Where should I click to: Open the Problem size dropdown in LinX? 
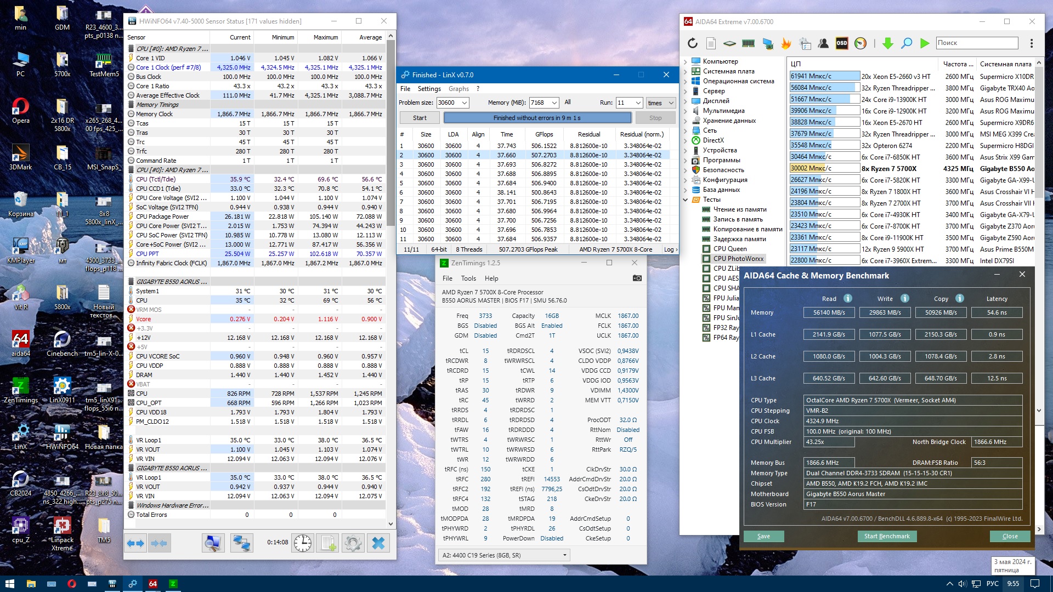point(464,103)
